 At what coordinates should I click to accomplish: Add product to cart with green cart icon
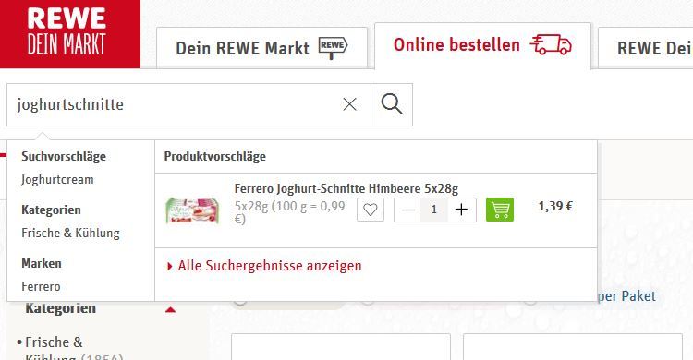pos(500,210)
